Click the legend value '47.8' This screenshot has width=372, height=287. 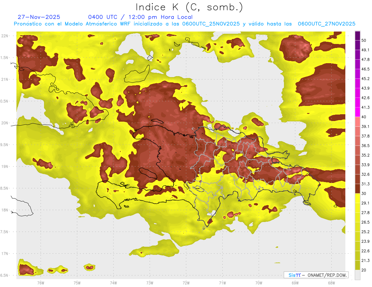pos(365,59)
